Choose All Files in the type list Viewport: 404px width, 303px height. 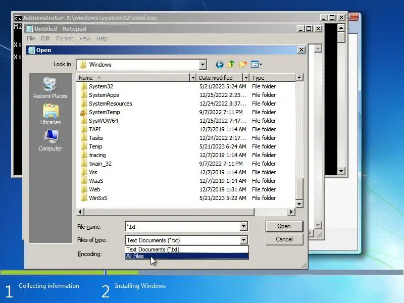tap(187, 256)
